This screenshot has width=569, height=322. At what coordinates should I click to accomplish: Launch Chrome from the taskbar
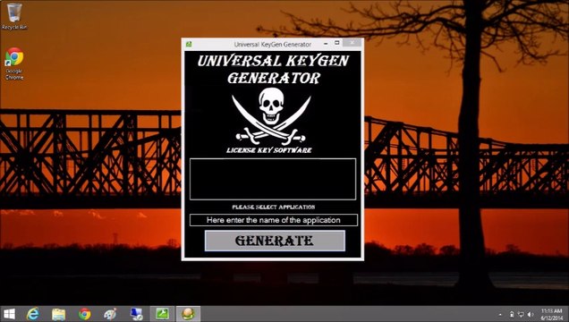click(85, 314)
